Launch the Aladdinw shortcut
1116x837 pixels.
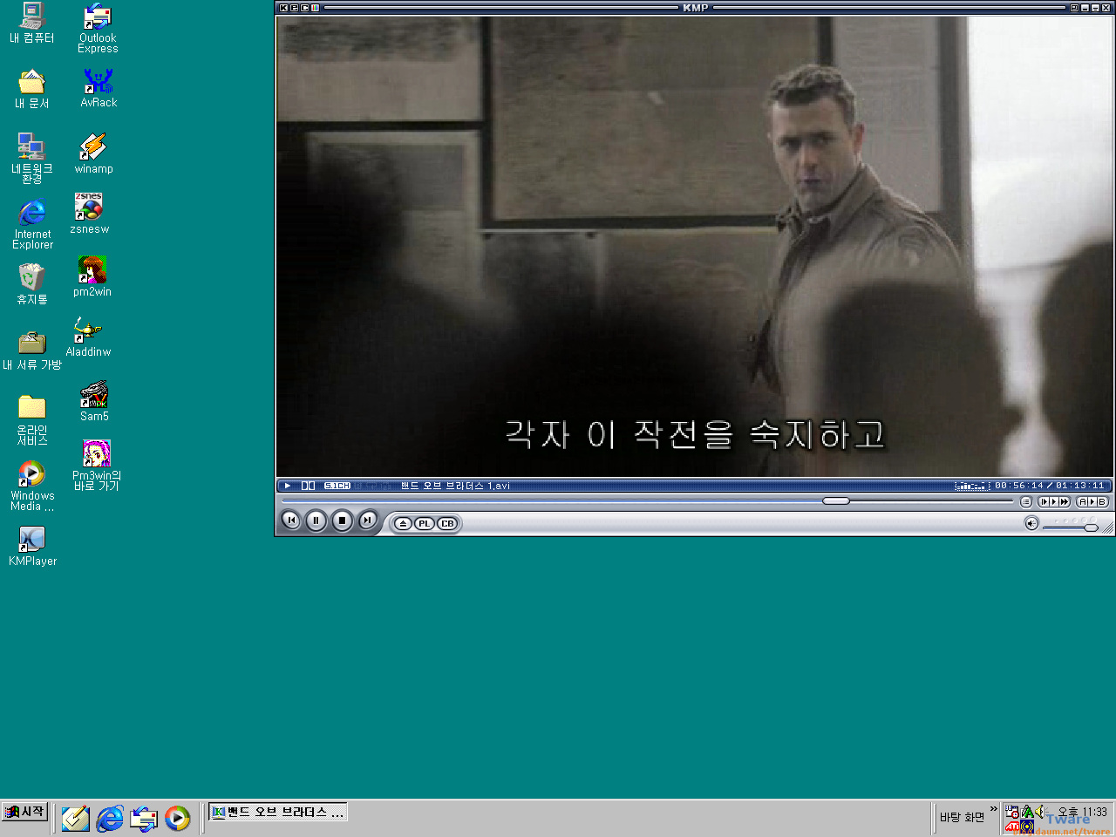pos(89,337)
